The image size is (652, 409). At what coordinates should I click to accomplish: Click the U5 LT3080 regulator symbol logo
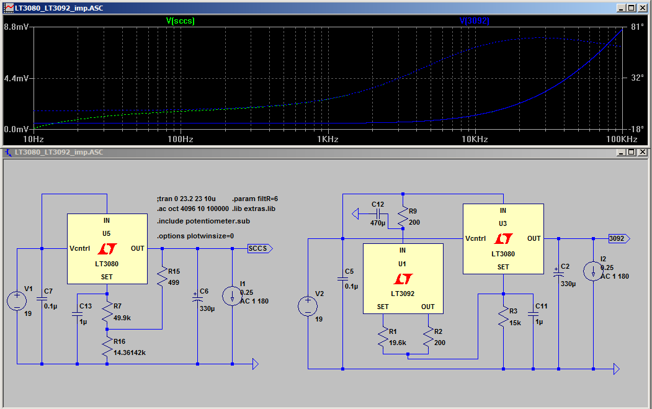click(107, 249)
